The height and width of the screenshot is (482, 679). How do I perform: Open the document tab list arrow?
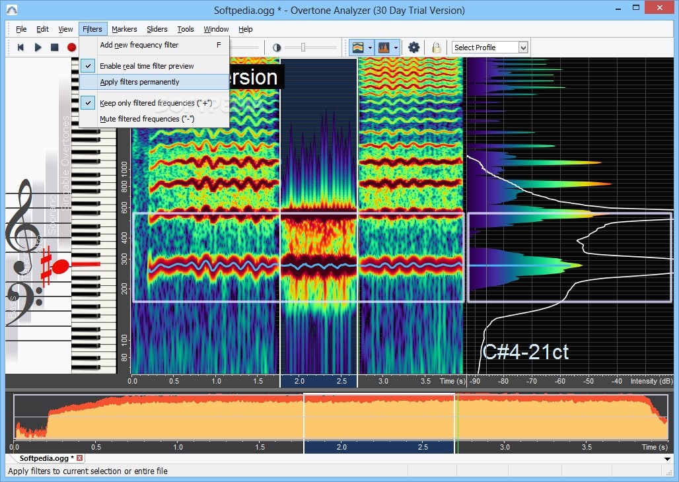(667, 459)
